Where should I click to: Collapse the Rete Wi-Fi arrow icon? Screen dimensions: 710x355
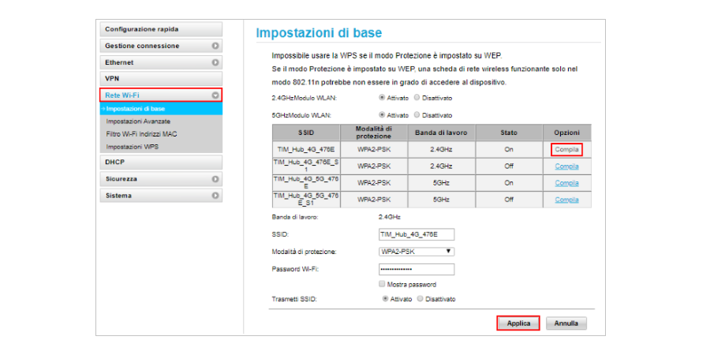(215, 95)
